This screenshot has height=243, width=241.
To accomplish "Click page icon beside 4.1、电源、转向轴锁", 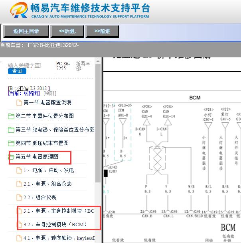I will click(19, 238).
